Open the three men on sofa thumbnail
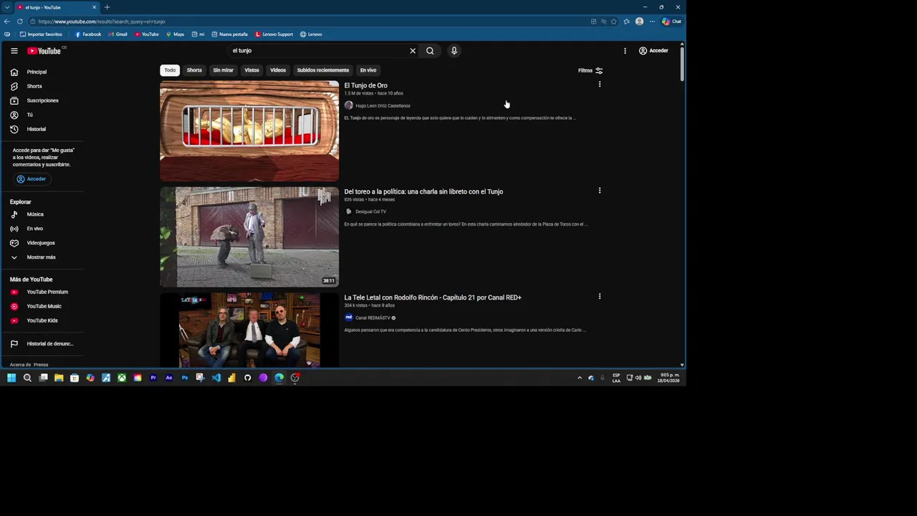This screenshot has width=917, height=516. [249, 330]
